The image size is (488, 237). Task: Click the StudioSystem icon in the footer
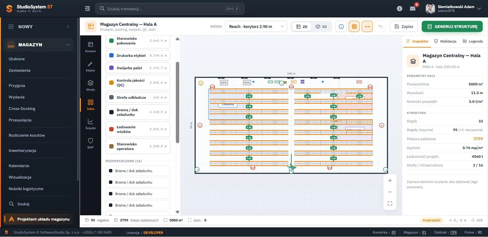click(x=7, y=232)
